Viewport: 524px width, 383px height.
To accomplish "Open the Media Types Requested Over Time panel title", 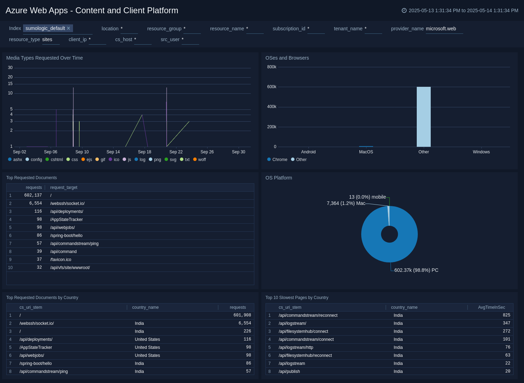I will click(44, 58).
